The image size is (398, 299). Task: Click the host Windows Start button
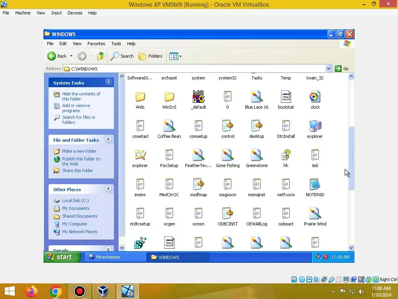[x=10, y=291]
